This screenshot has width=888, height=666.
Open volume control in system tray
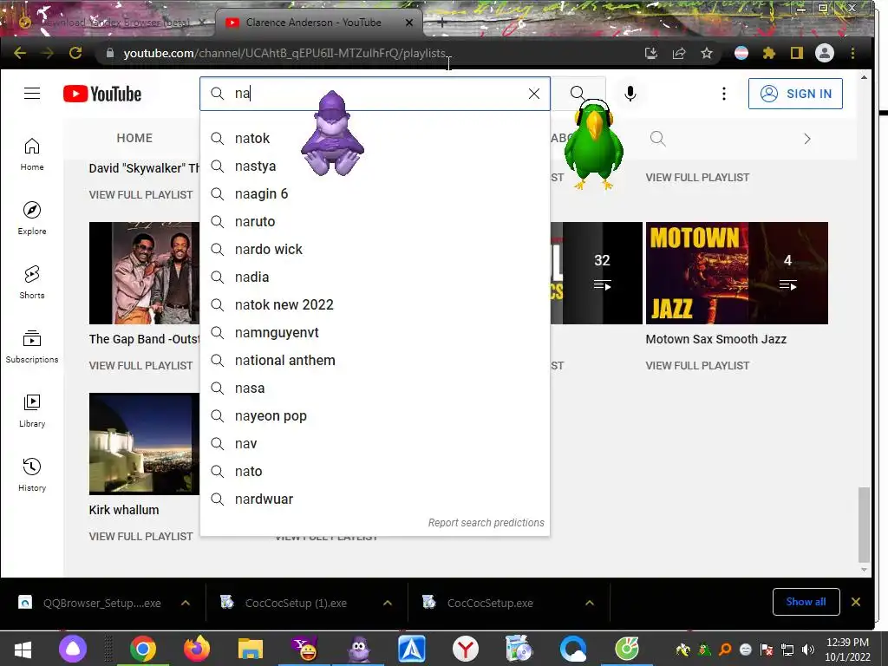click(808, 650)
